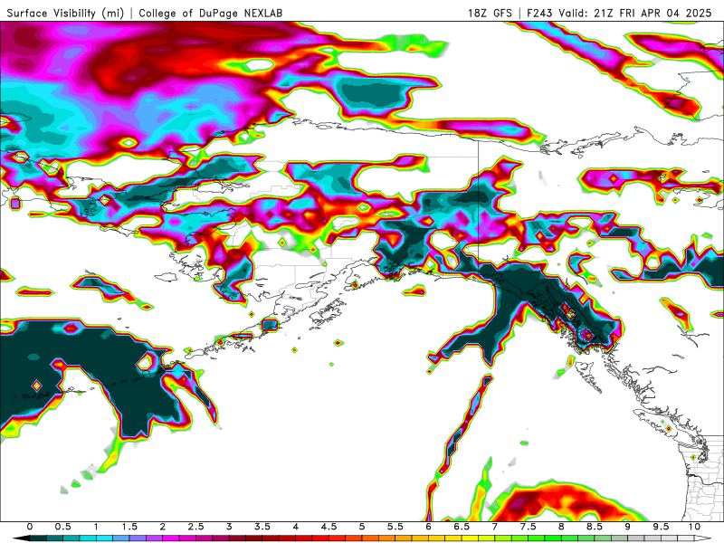Screen dimensions: 724x543
Task: Click the colorbar tick label "3.5"
Action: 262,527
